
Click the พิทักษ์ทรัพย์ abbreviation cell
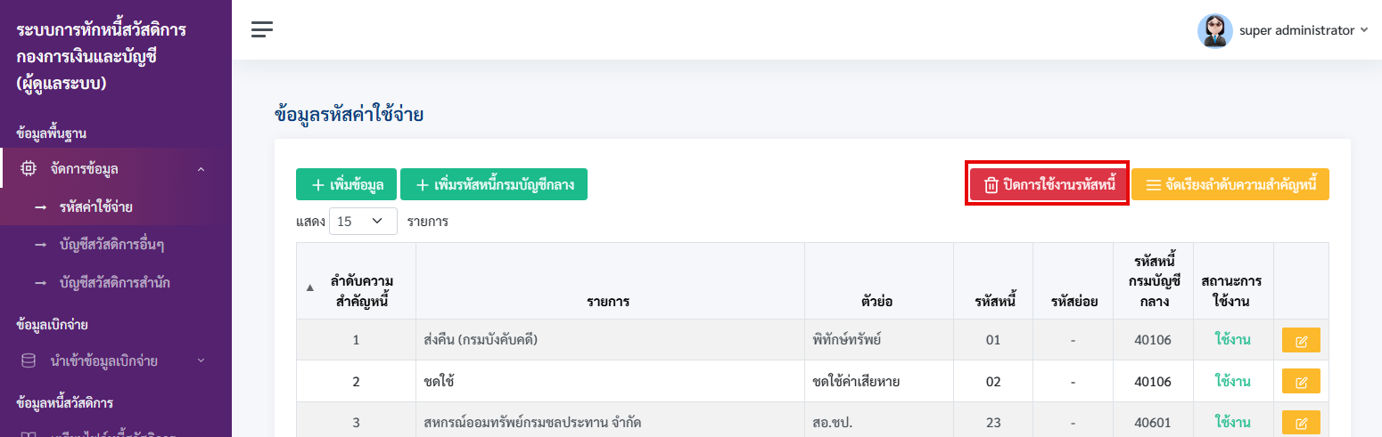click(878, 340)
